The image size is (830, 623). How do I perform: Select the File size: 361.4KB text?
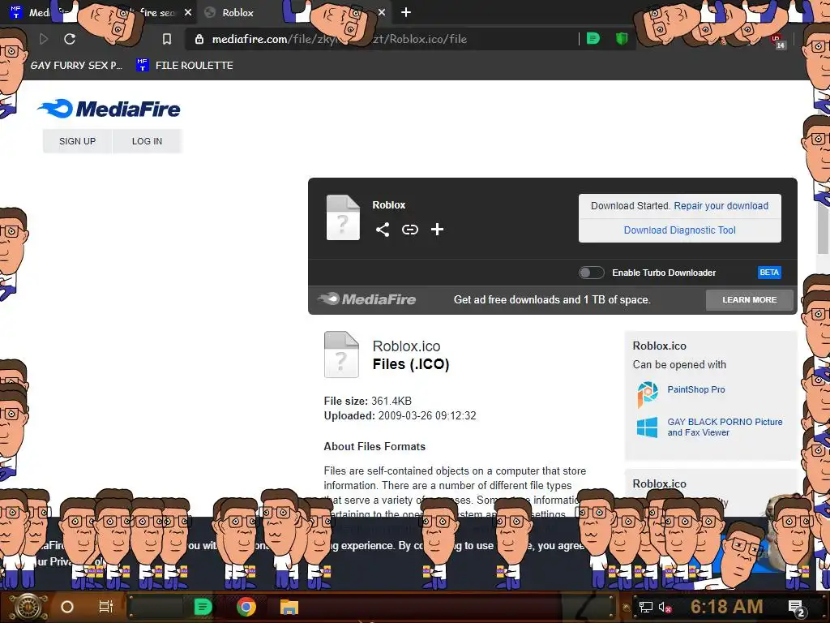pos(368,401)
